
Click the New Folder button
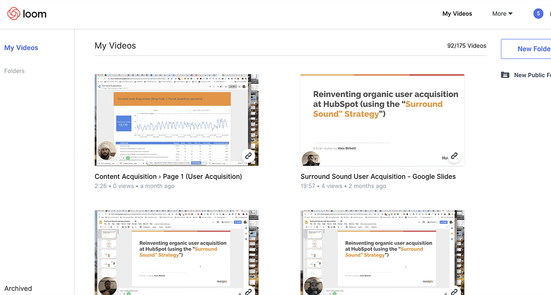(x=526, y=49)
